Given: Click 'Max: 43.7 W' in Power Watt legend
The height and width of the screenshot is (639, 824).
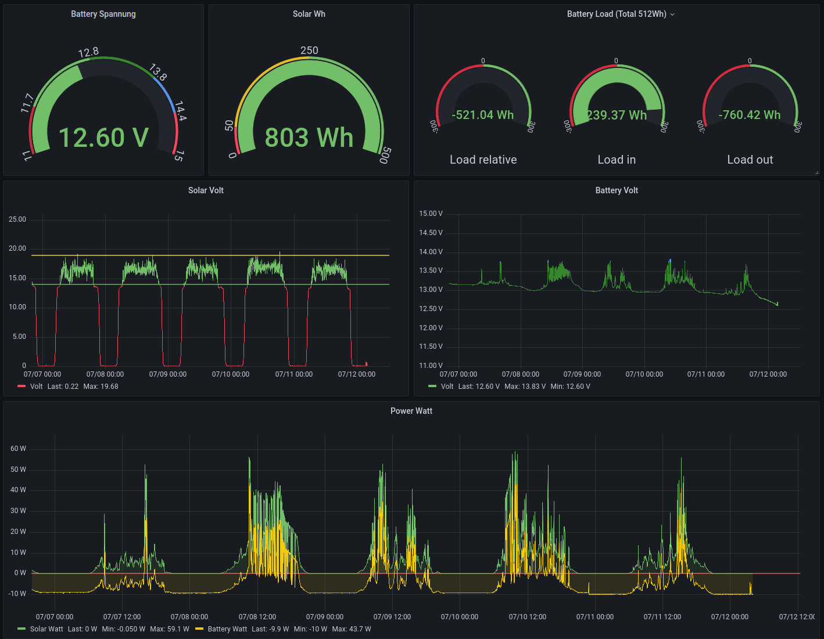Looking at the screenshot, I should (352, 629).
